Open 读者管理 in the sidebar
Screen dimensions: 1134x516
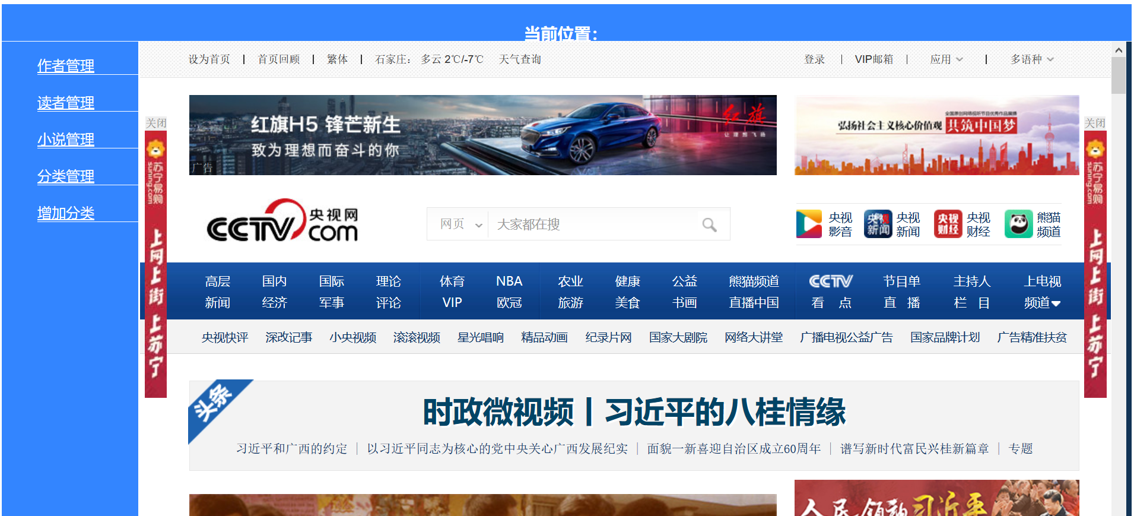(x=66, y=102)
